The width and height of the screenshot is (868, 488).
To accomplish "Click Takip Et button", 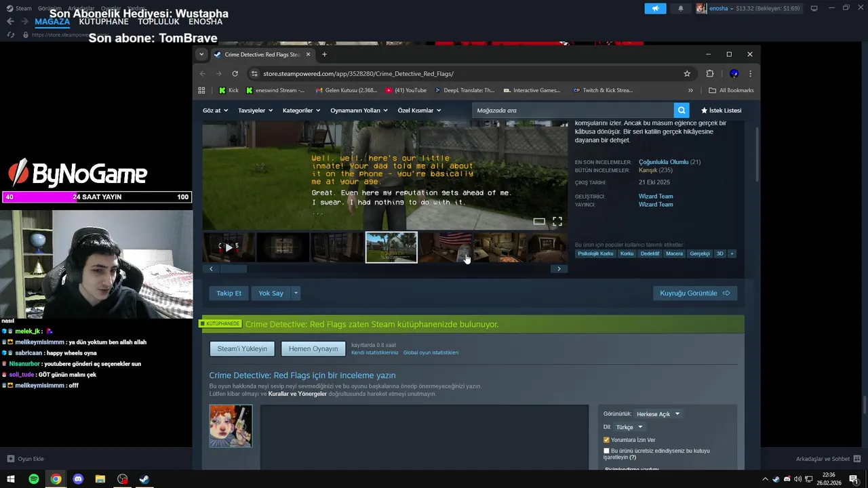I will [x=229, y=293].
